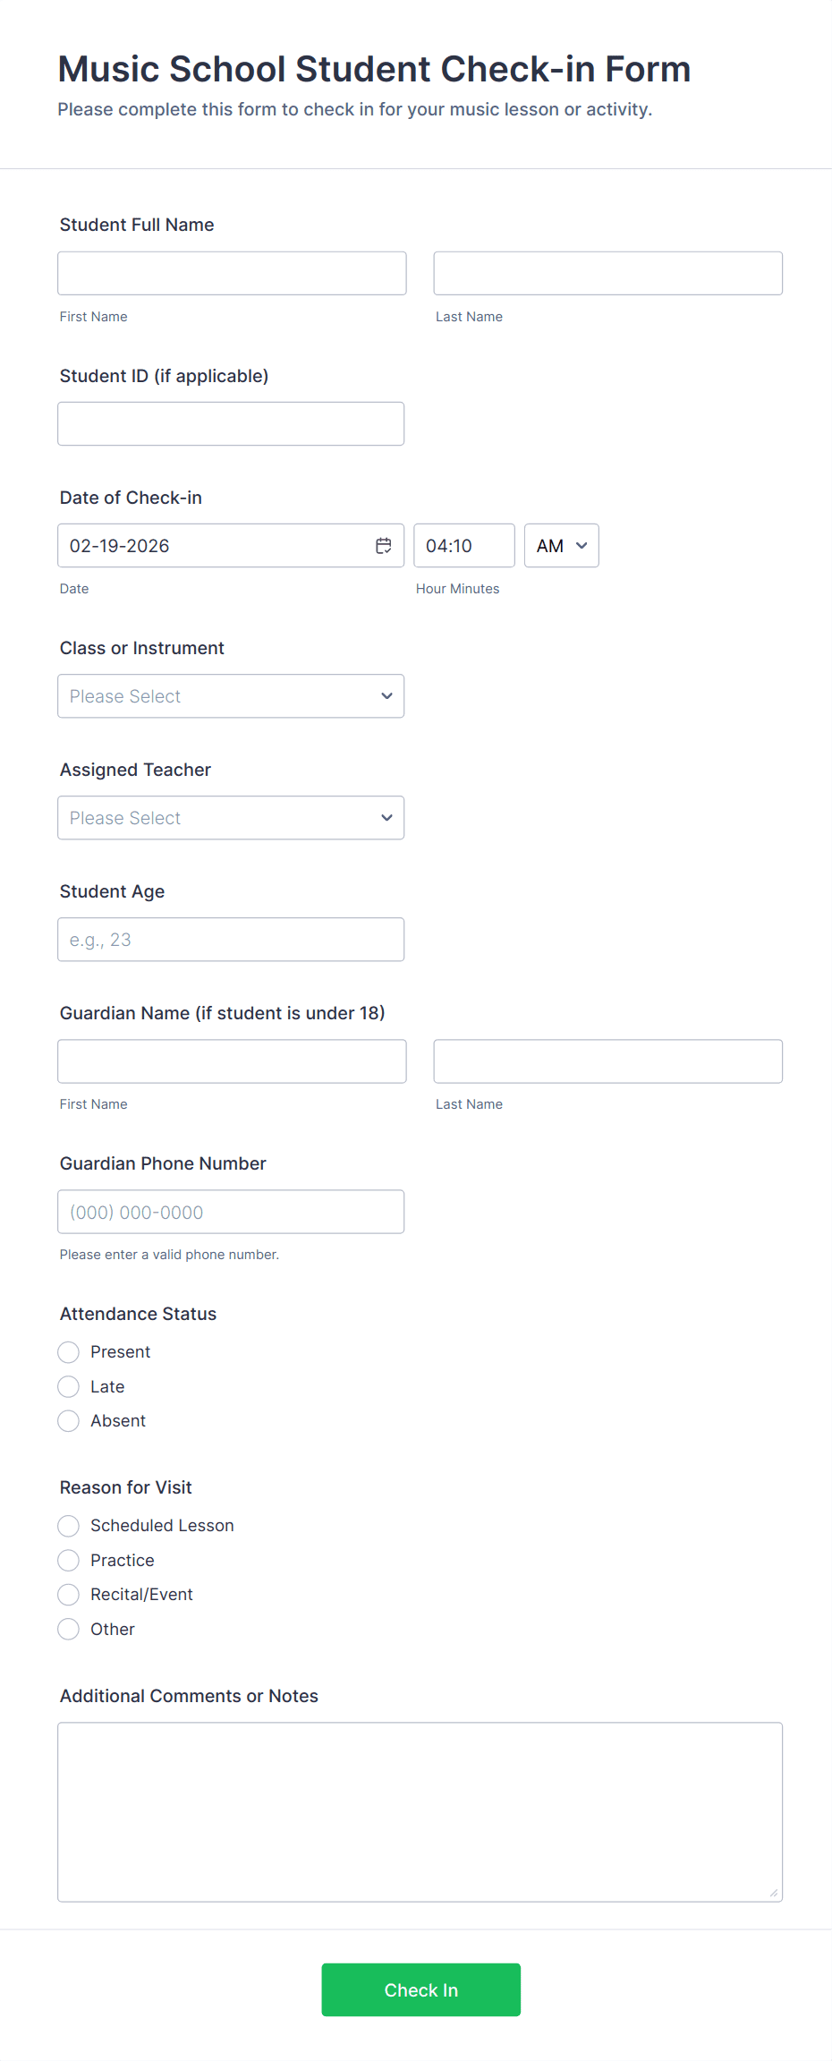832x2061 pixels.
Task: Choose Practice as reason for visit
Action: tap(69, 1561)
